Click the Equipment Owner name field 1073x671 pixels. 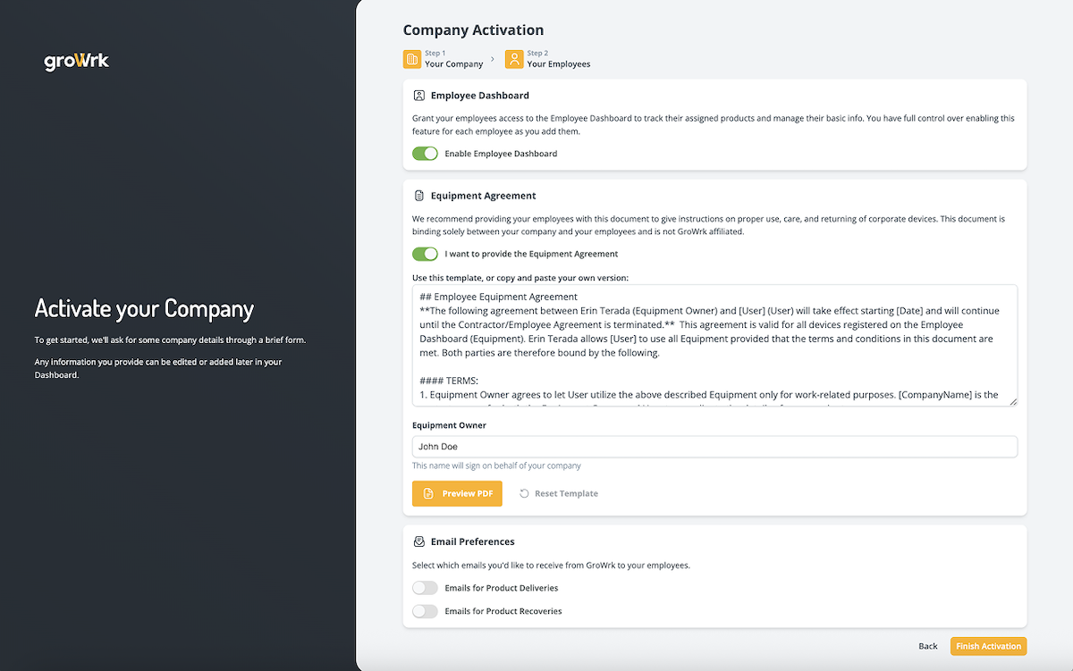(x=714, y=446)
